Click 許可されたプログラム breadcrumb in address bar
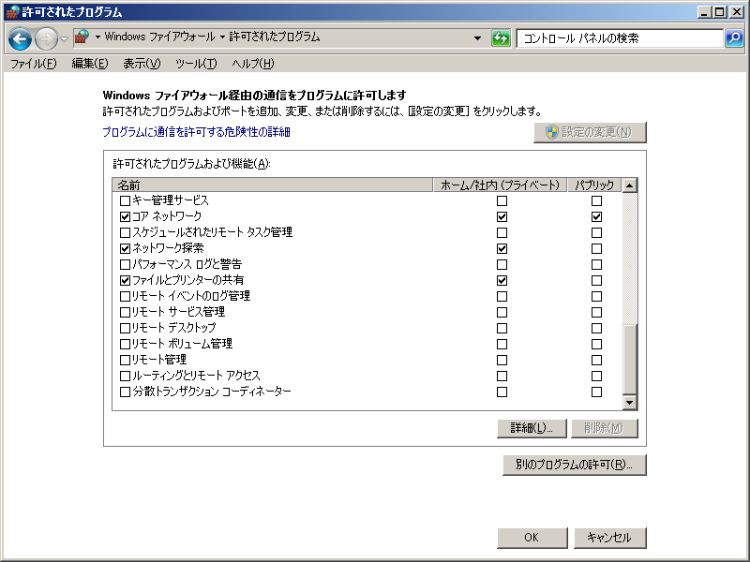This screenshot has width=750, height=562. click(x=275, y=37)
